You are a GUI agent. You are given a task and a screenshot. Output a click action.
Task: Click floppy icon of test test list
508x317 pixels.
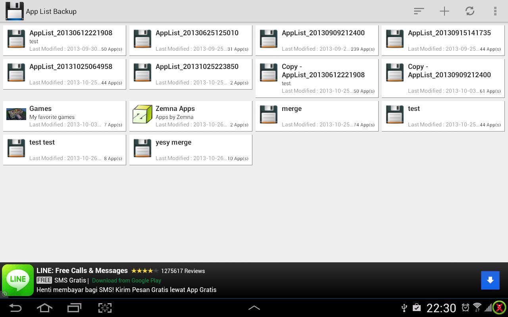[16, 149]
